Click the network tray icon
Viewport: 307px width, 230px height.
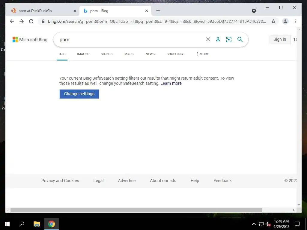click(261, 224)
